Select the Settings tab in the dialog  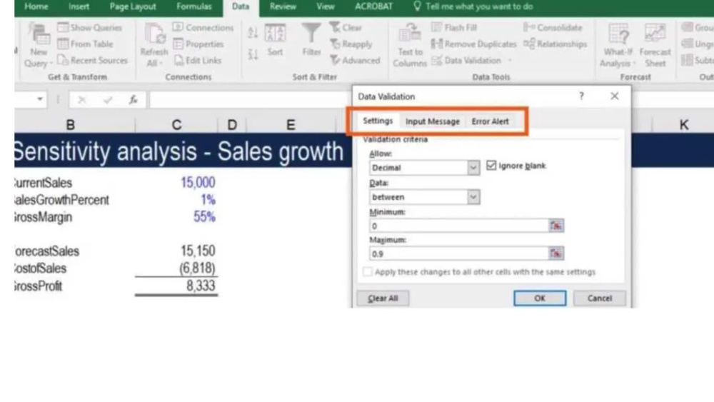click(378, 121)
